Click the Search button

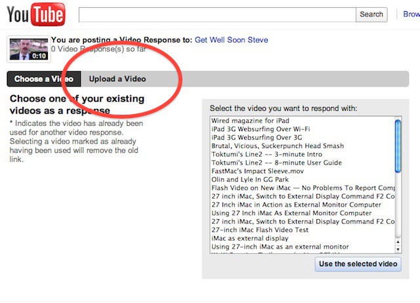click(x=371, y=14)
